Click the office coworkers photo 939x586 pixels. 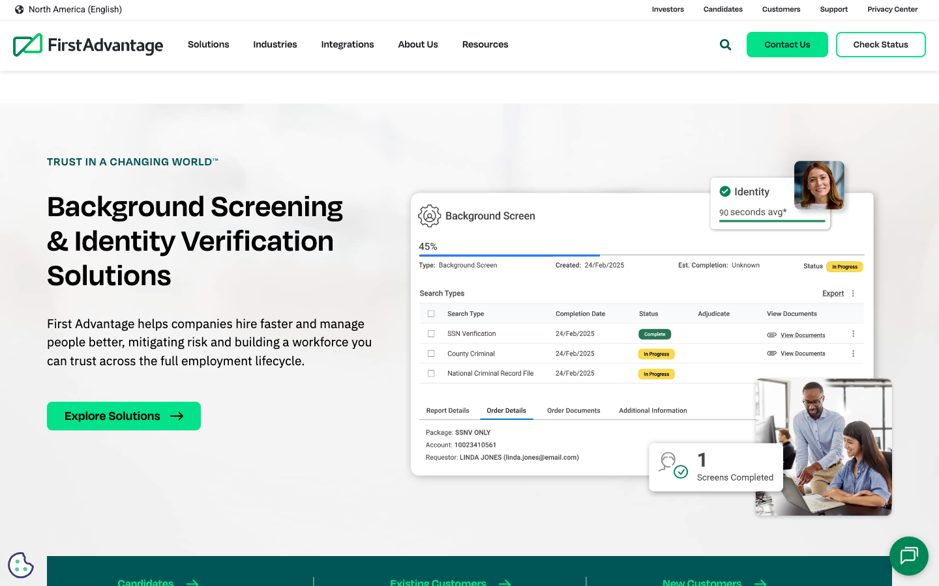tap(824, 447)
